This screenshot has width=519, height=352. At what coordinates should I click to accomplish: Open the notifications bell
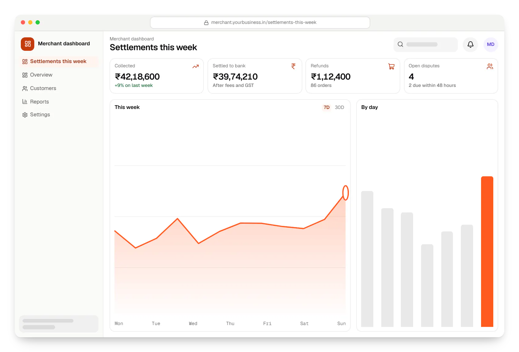click(470, 44)
